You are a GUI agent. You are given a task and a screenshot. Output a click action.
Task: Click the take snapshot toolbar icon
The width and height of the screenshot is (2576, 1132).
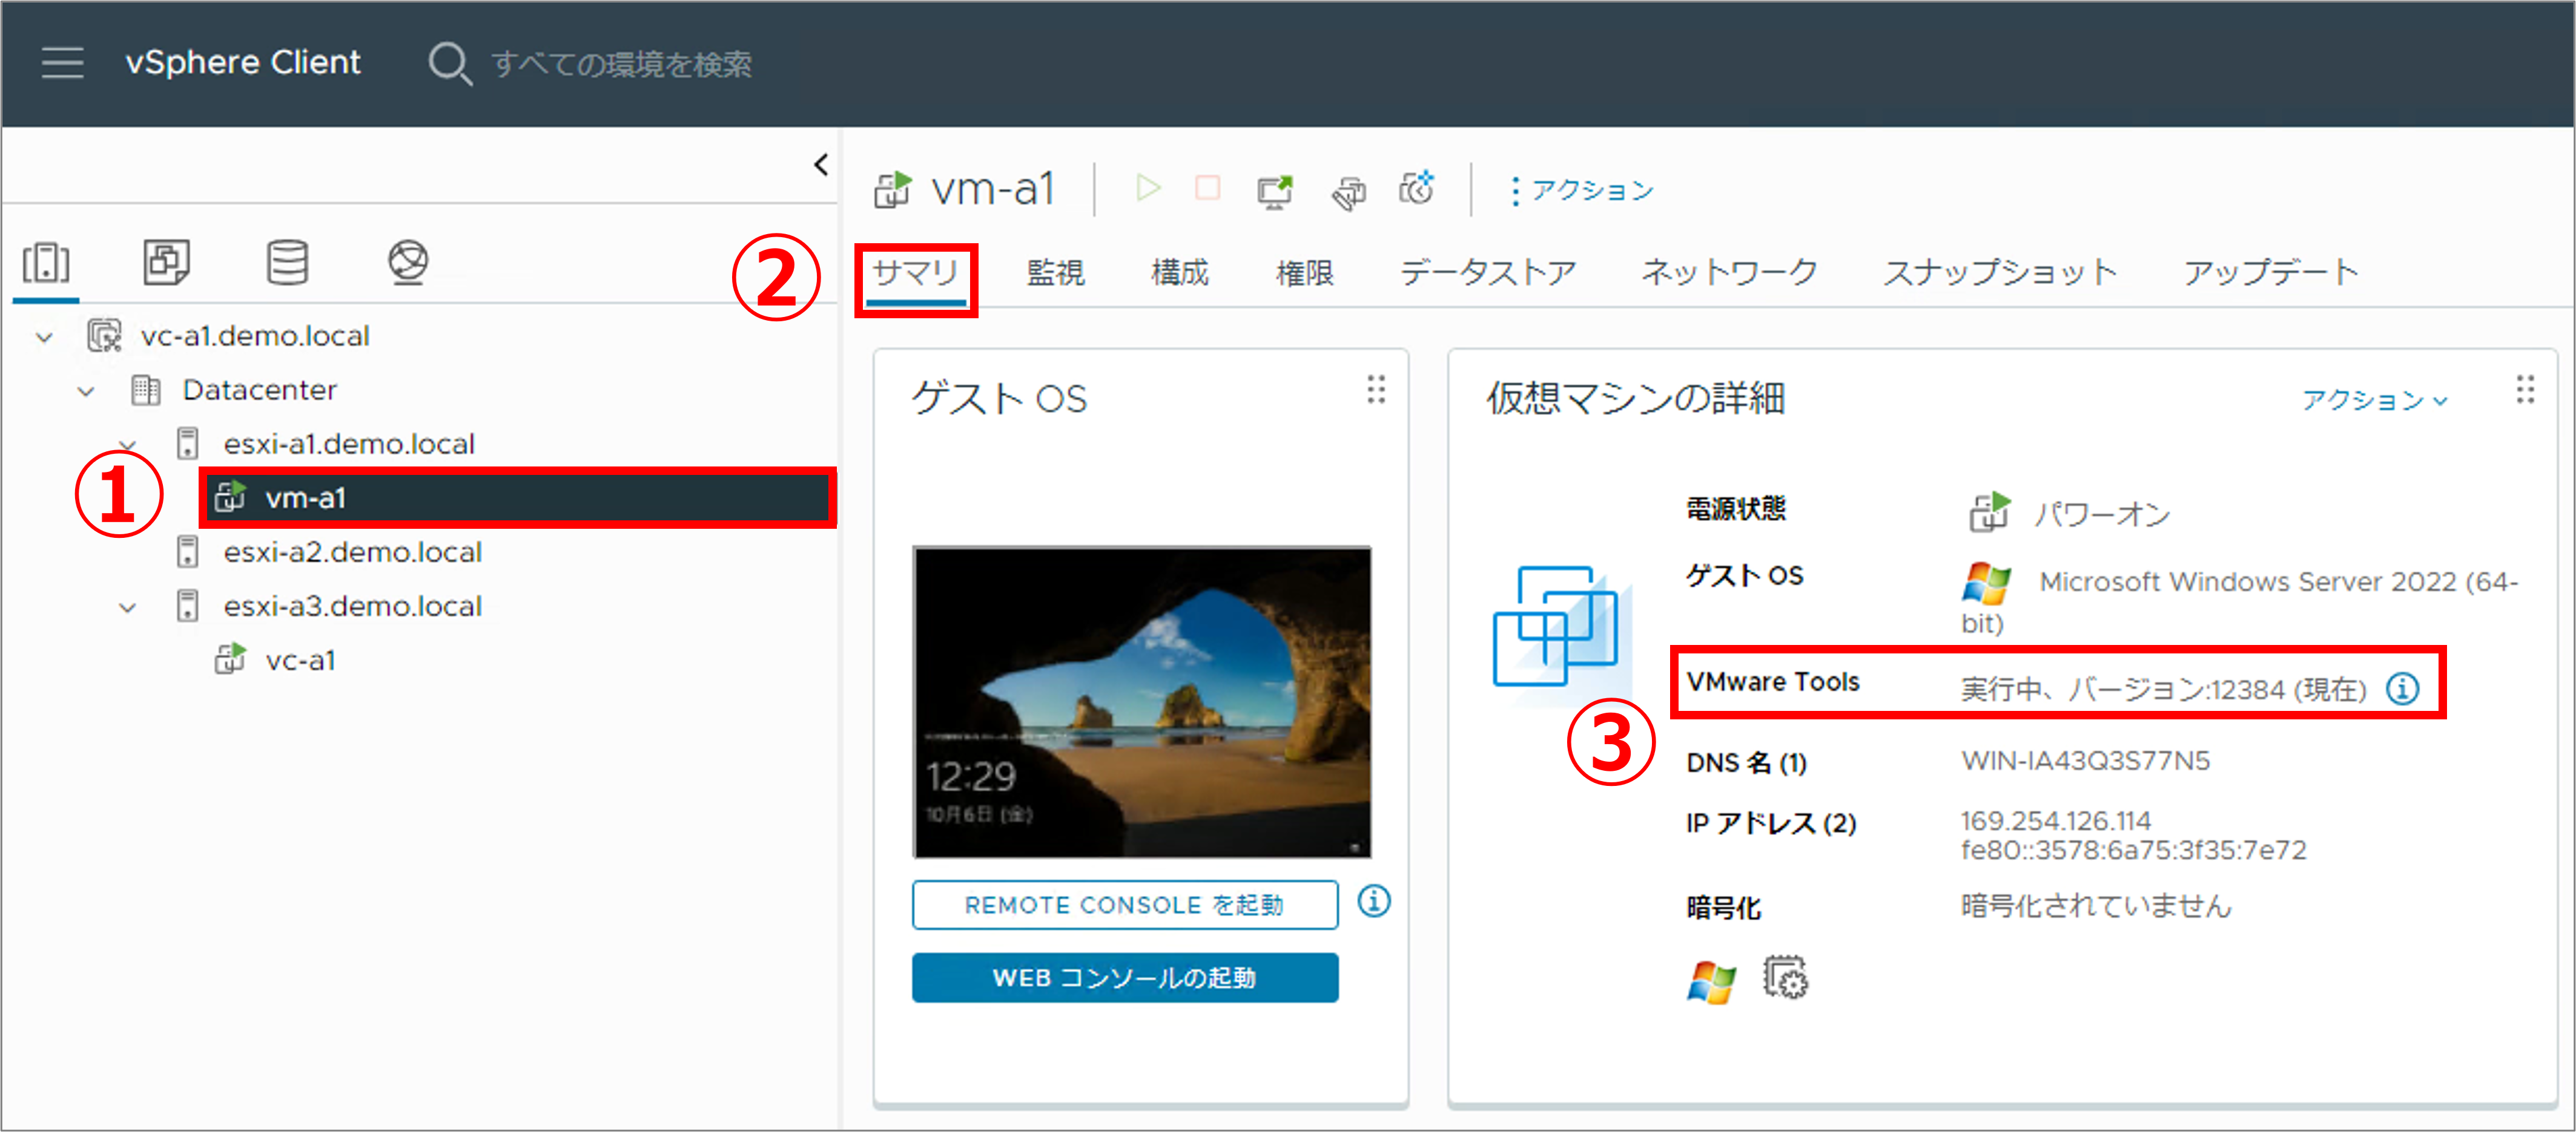1417,188
